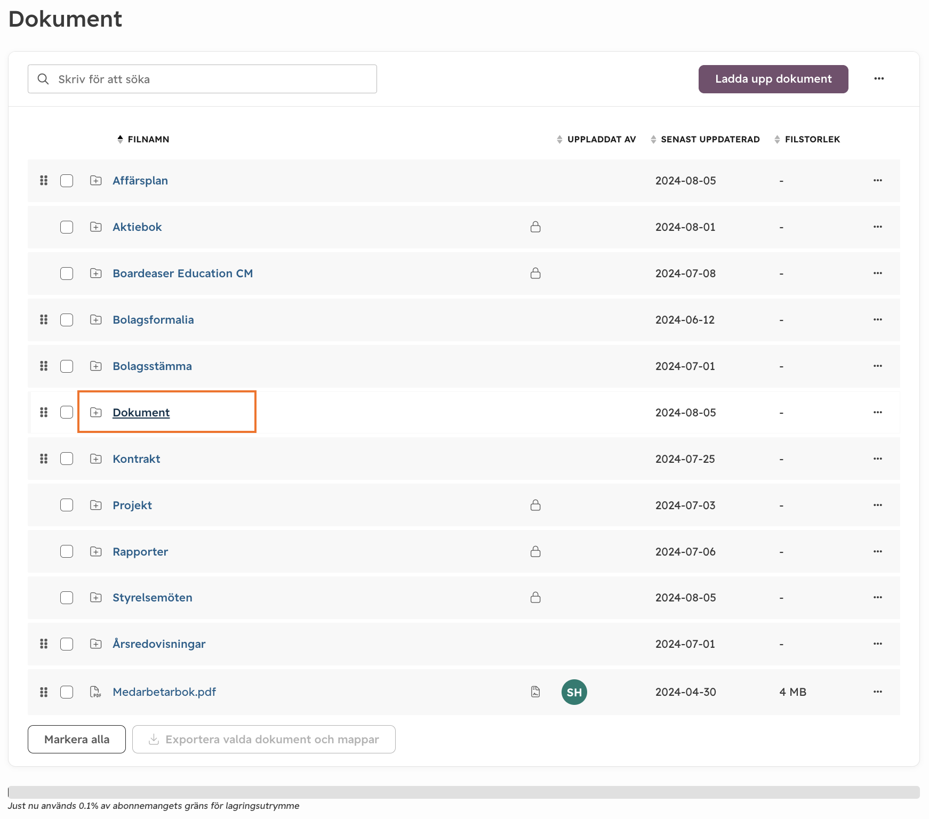Open the Bolagsstämma folder link

pyautogui.click(x=153, y=366)
